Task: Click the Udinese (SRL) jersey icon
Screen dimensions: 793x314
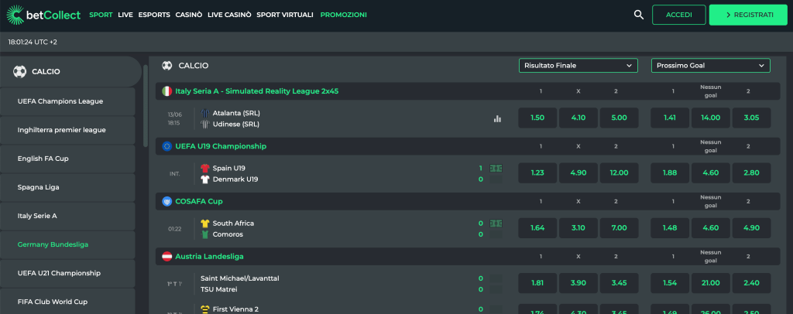Action: [x=204, y=125]
